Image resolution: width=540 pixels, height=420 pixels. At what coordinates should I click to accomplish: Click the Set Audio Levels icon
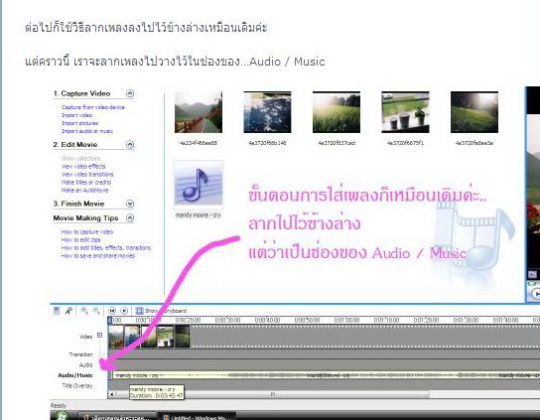(x=57, y=311)
